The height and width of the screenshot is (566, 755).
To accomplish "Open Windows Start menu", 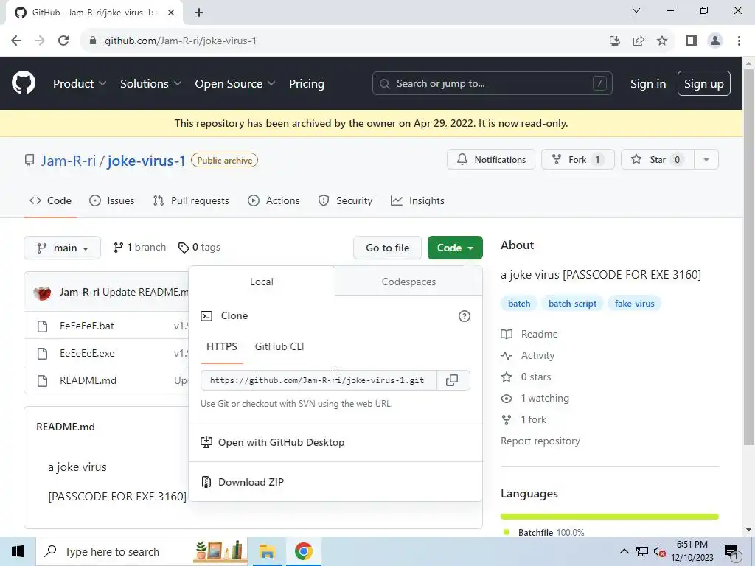I will 18,551.
